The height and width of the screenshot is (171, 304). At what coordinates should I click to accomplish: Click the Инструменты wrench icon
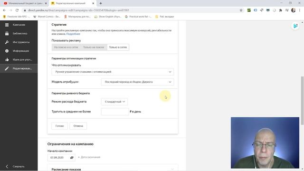coord(7,42)
